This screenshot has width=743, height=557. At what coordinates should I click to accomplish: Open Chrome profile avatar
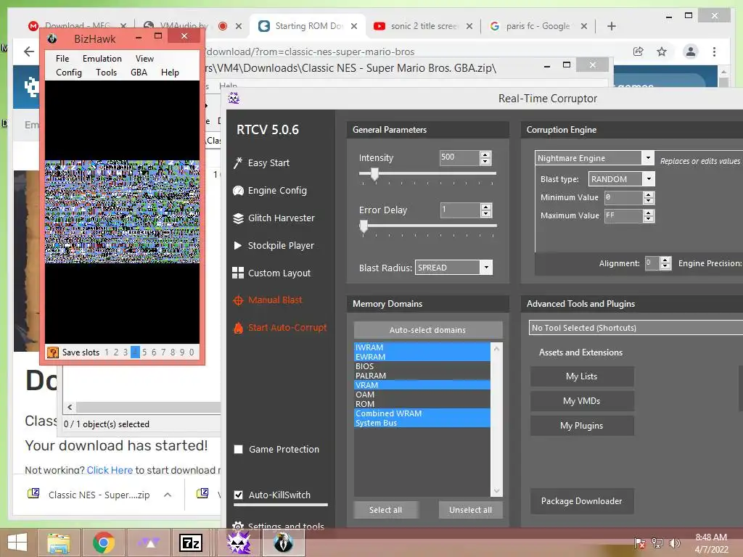coord(691,51)
